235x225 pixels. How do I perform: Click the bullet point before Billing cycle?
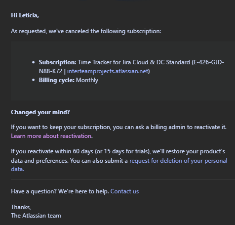[x=34, y=80]
